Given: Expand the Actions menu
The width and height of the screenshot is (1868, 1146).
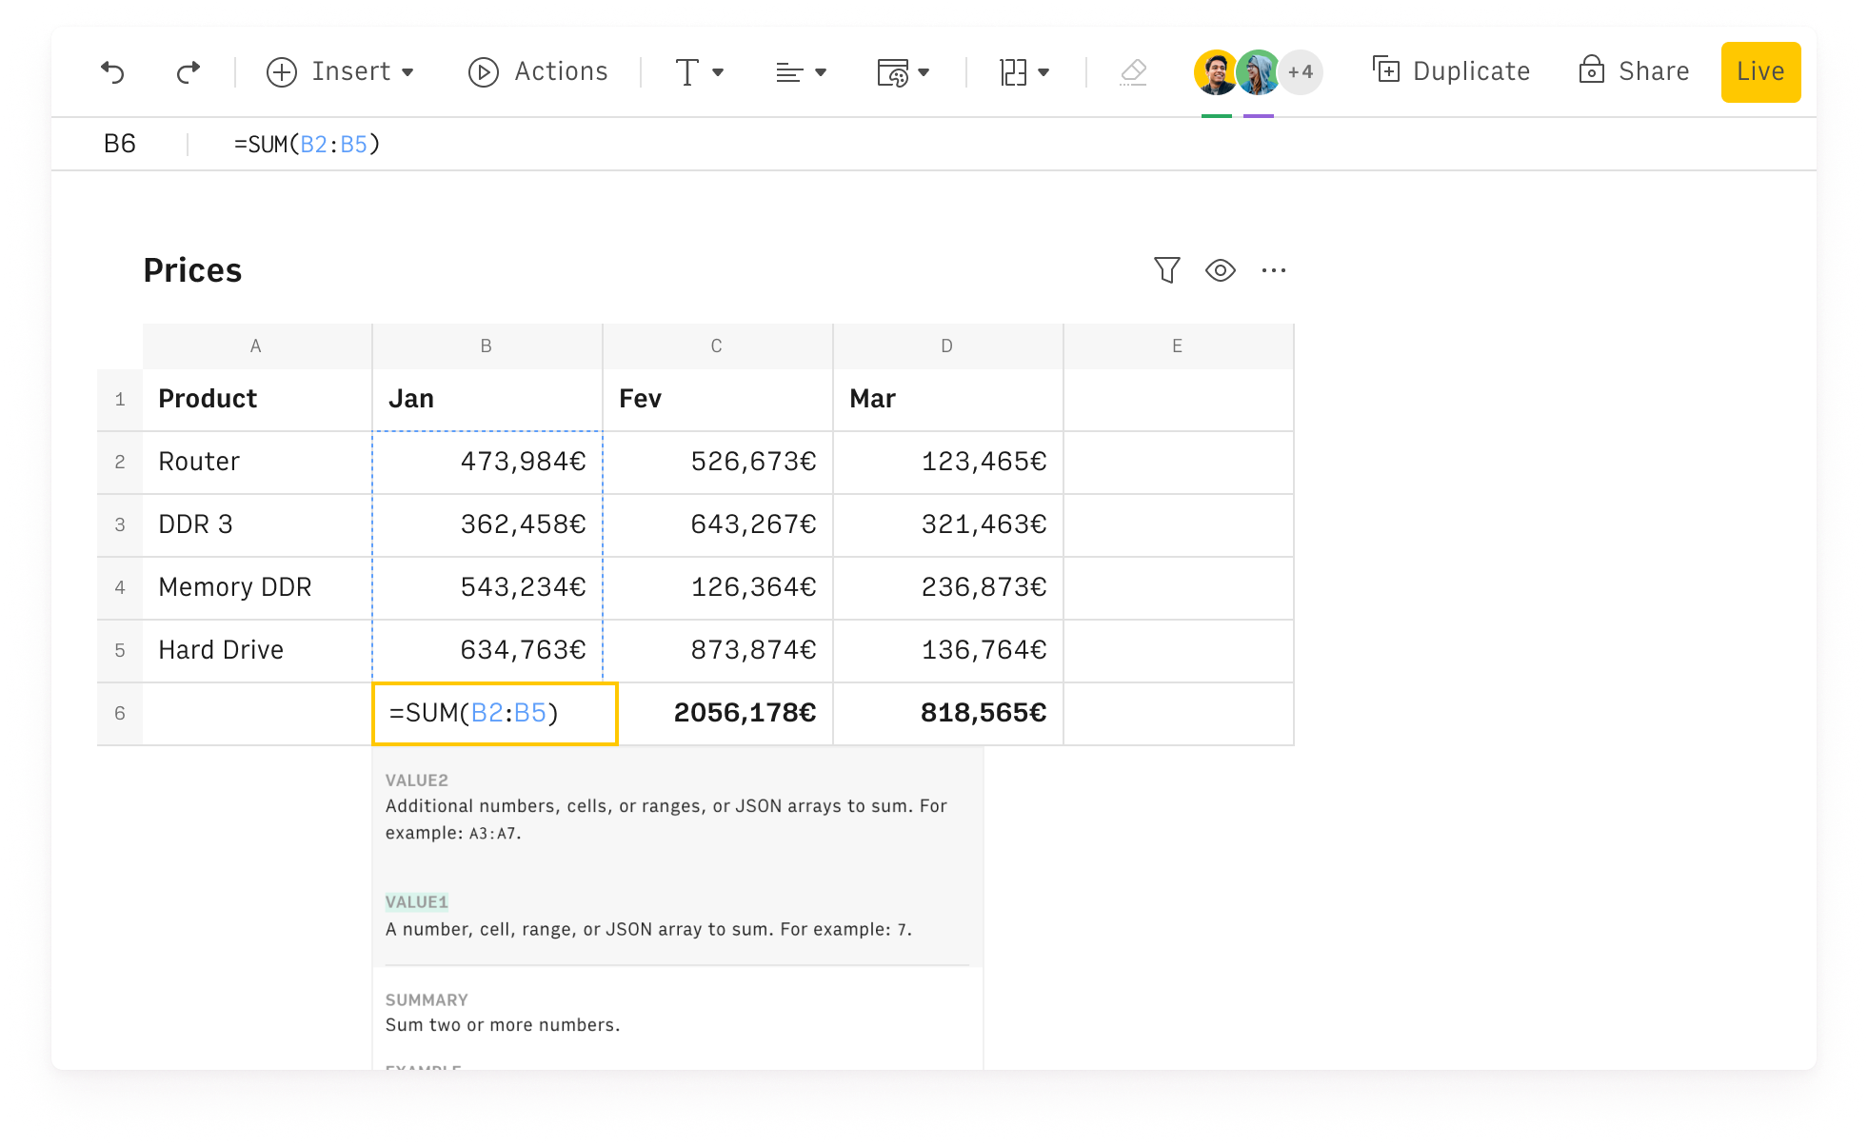Looking at the screenshot, I should click(x=538, y=71).
